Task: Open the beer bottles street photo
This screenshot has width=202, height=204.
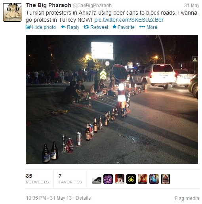Action: (x=112, y=99)
